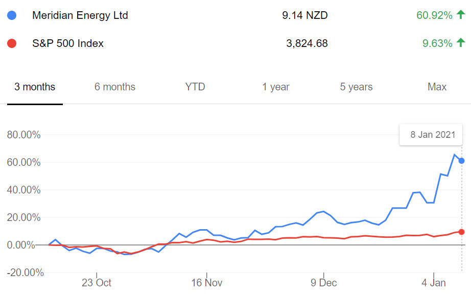Switch to the Max time range
471x296 pixels.
point(437,87)
